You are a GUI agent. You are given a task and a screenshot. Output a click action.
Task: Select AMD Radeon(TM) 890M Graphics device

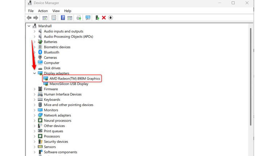point(74,79)
